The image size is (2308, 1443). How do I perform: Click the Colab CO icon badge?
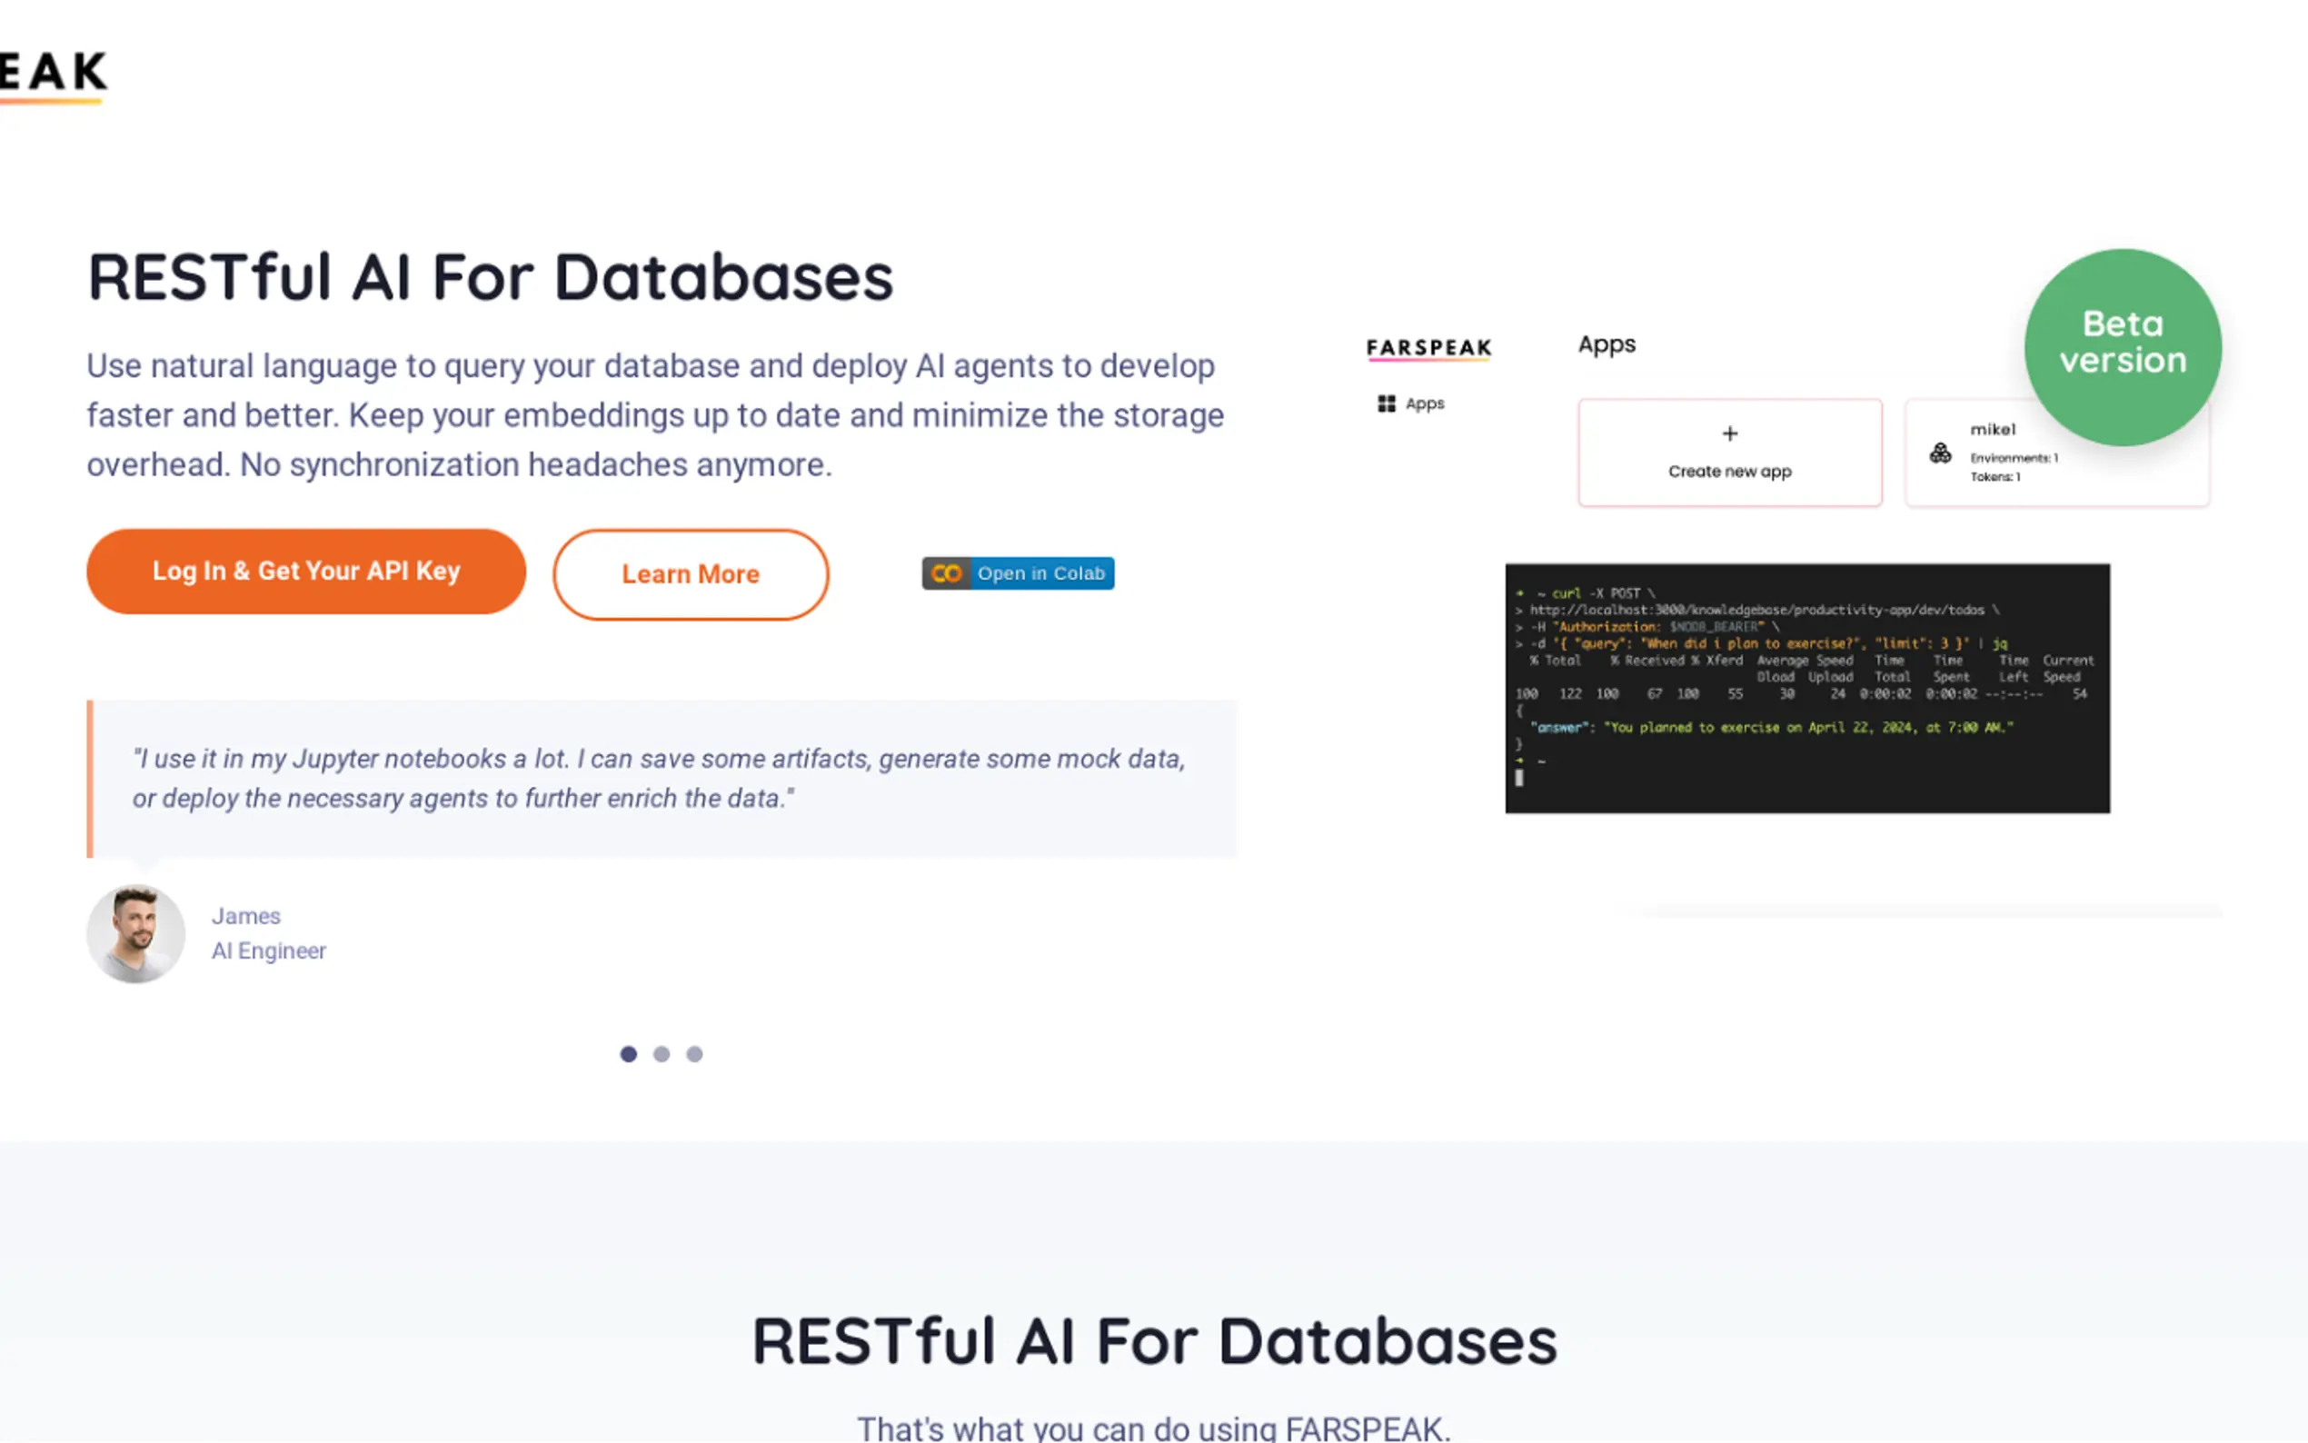pos(946,573)
